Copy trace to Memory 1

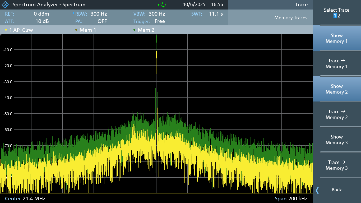(x=336, y=64)
